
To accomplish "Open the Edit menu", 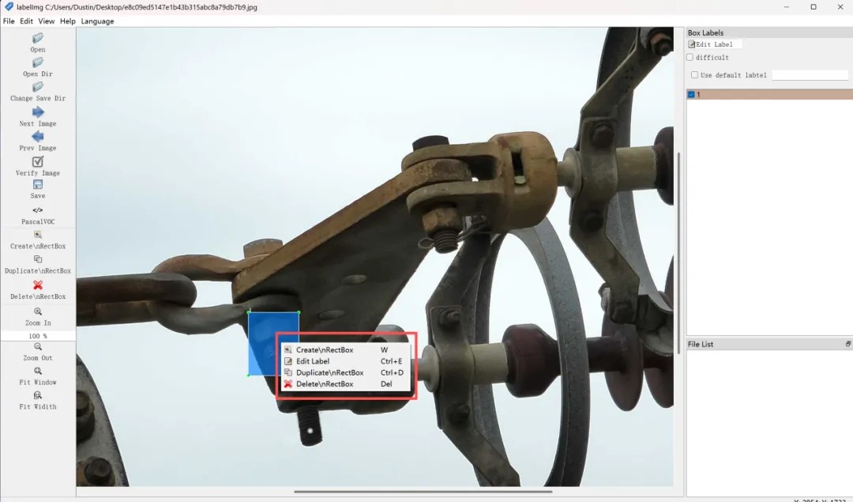I will 26,21.
